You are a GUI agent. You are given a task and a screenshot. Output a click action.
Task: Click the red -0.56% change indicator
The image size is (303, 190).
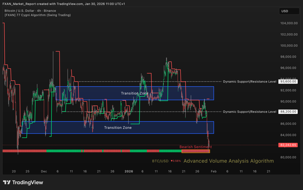(175, 161)
